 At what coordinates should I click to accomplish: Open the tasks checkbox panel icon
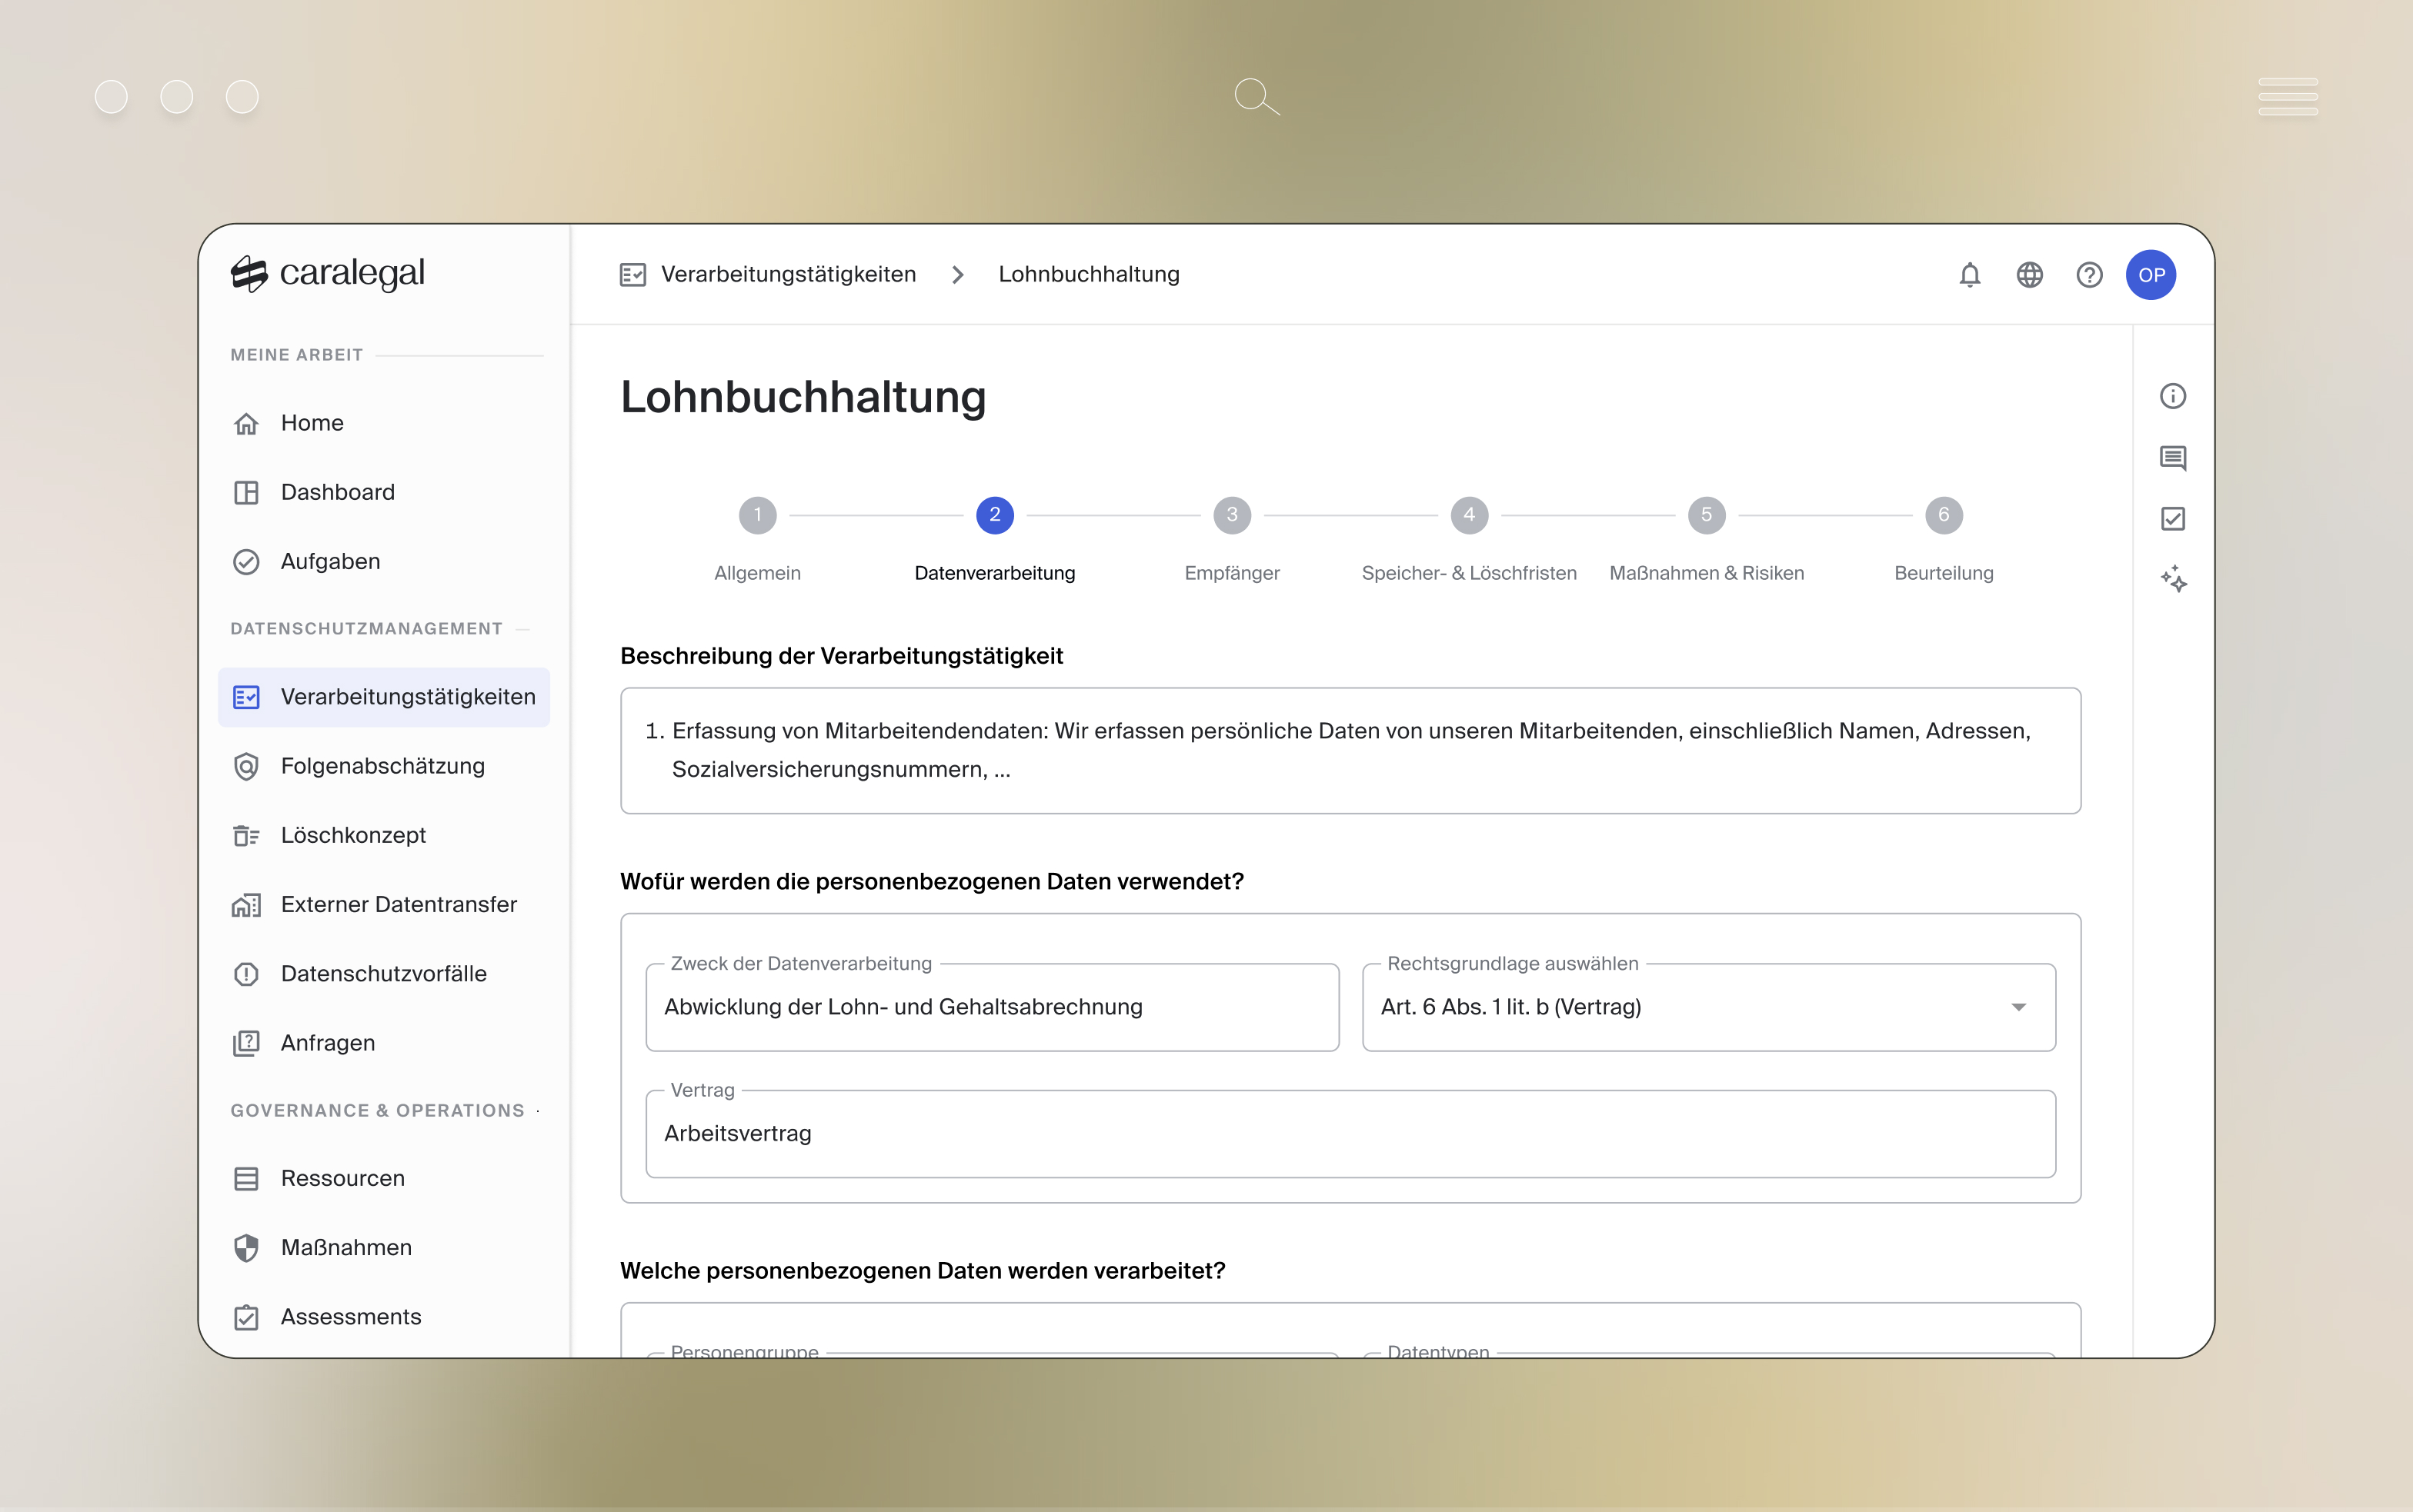pyautogui.click(x=2174, y=518)
